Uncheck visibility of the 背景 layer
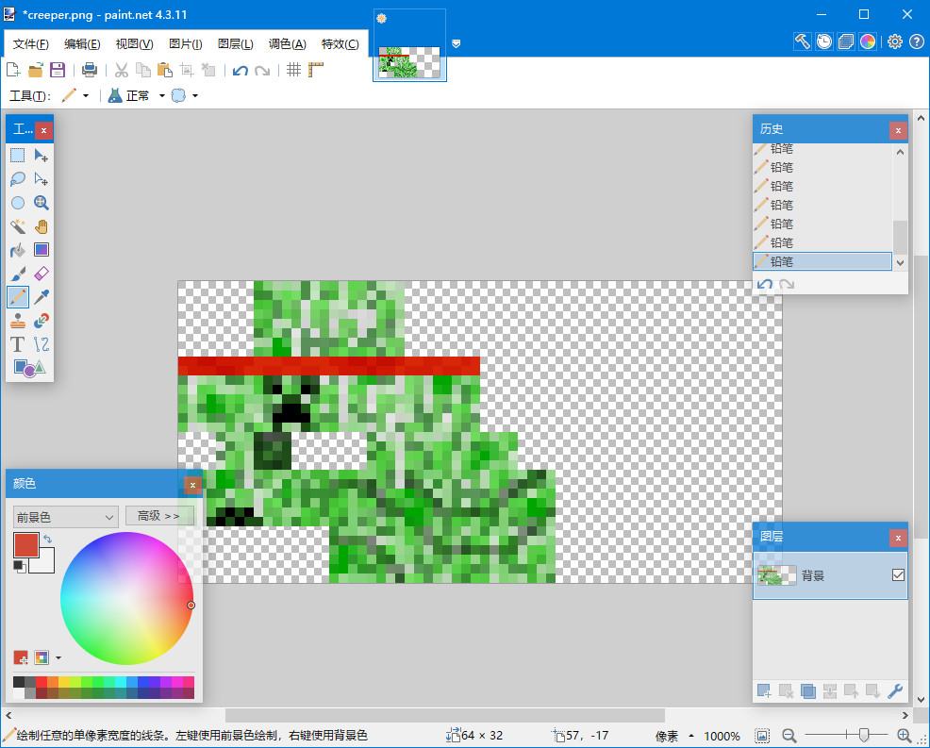 (x=898, y=574)
